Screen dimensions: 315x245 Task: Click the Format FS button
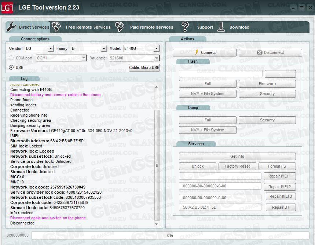point(277,166)
